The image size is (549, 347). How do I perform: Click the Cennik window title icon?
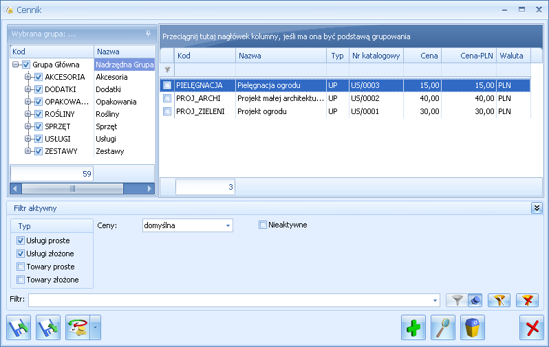[9, 10]
